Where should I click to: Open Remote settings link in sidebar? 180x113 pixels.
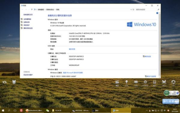[x=26, y=22]
